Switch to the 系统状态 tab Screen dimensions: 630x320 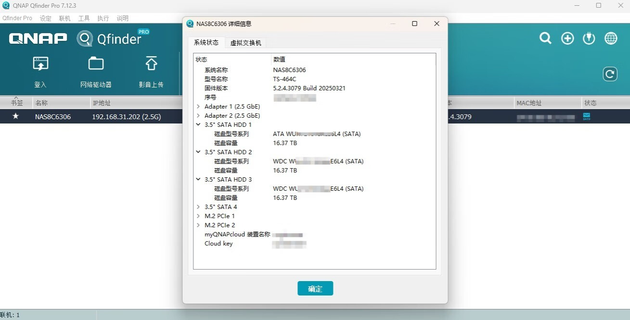click(206, 43)
